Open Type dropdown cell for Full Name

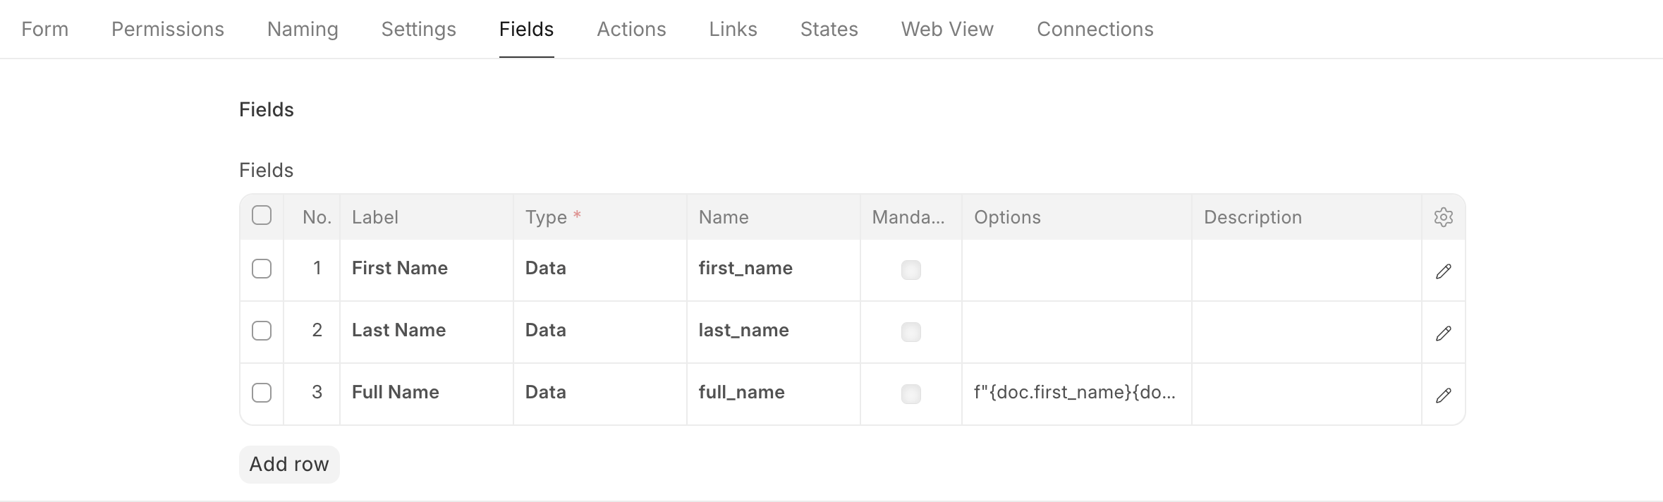click(599, 393)
